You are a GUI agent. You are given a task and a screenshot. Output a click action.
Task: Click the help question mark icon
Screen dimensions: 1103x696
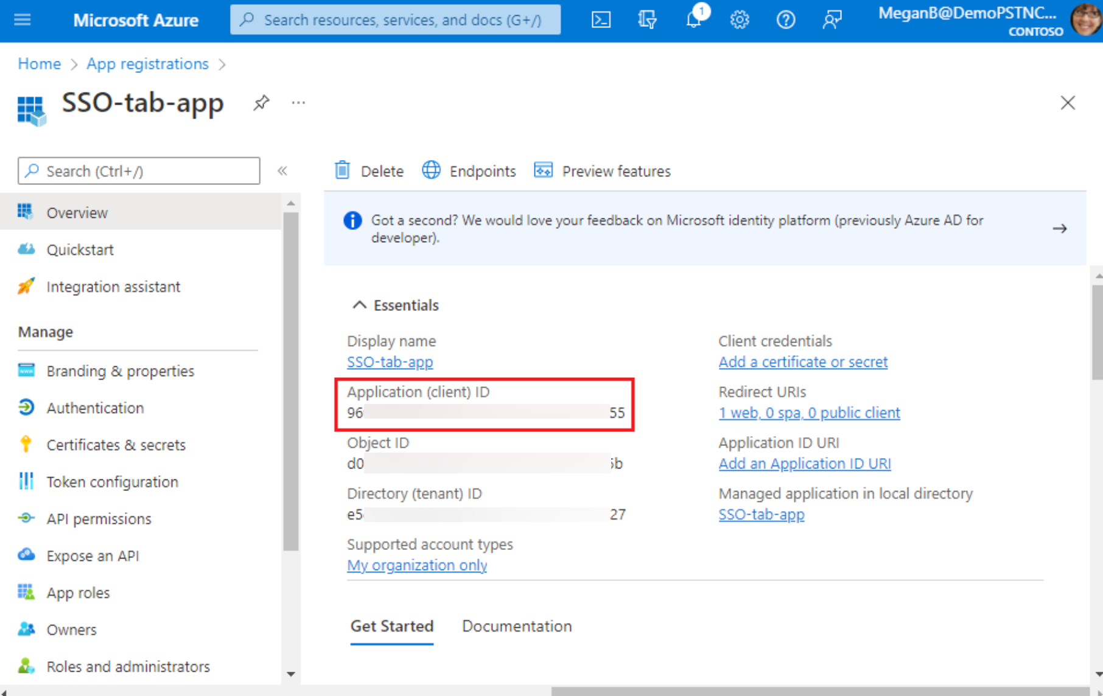(785, 20)
